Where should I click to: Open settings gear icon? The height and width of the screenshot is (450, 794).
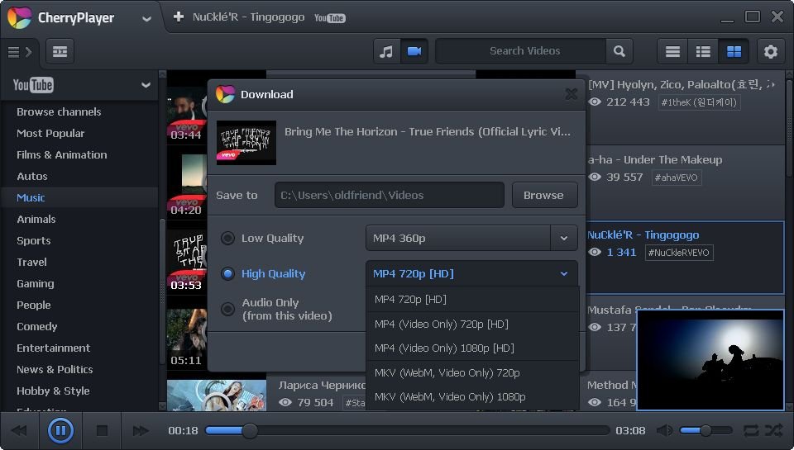(x=770, y=51)
